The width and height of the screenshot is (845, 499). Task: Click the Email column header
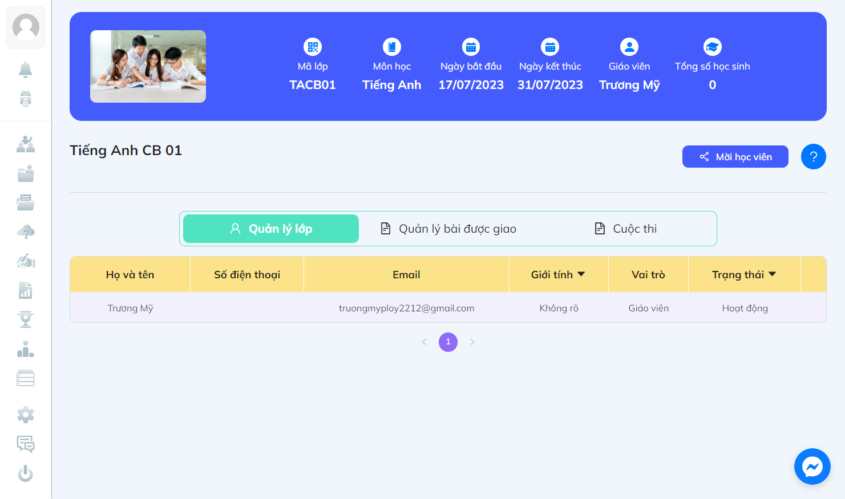click(406, 275)
